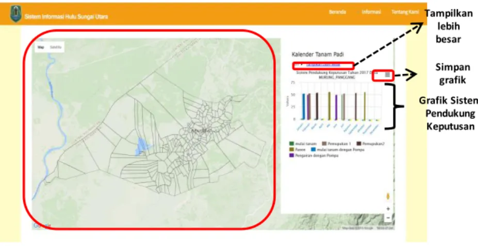Click the blue link under Kalender Tanam Padi

coord(323,64)
